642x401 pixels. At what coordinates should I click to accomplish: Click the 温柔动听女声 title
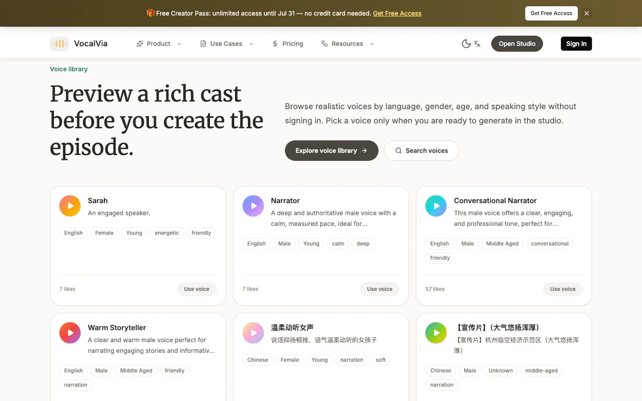292,328
